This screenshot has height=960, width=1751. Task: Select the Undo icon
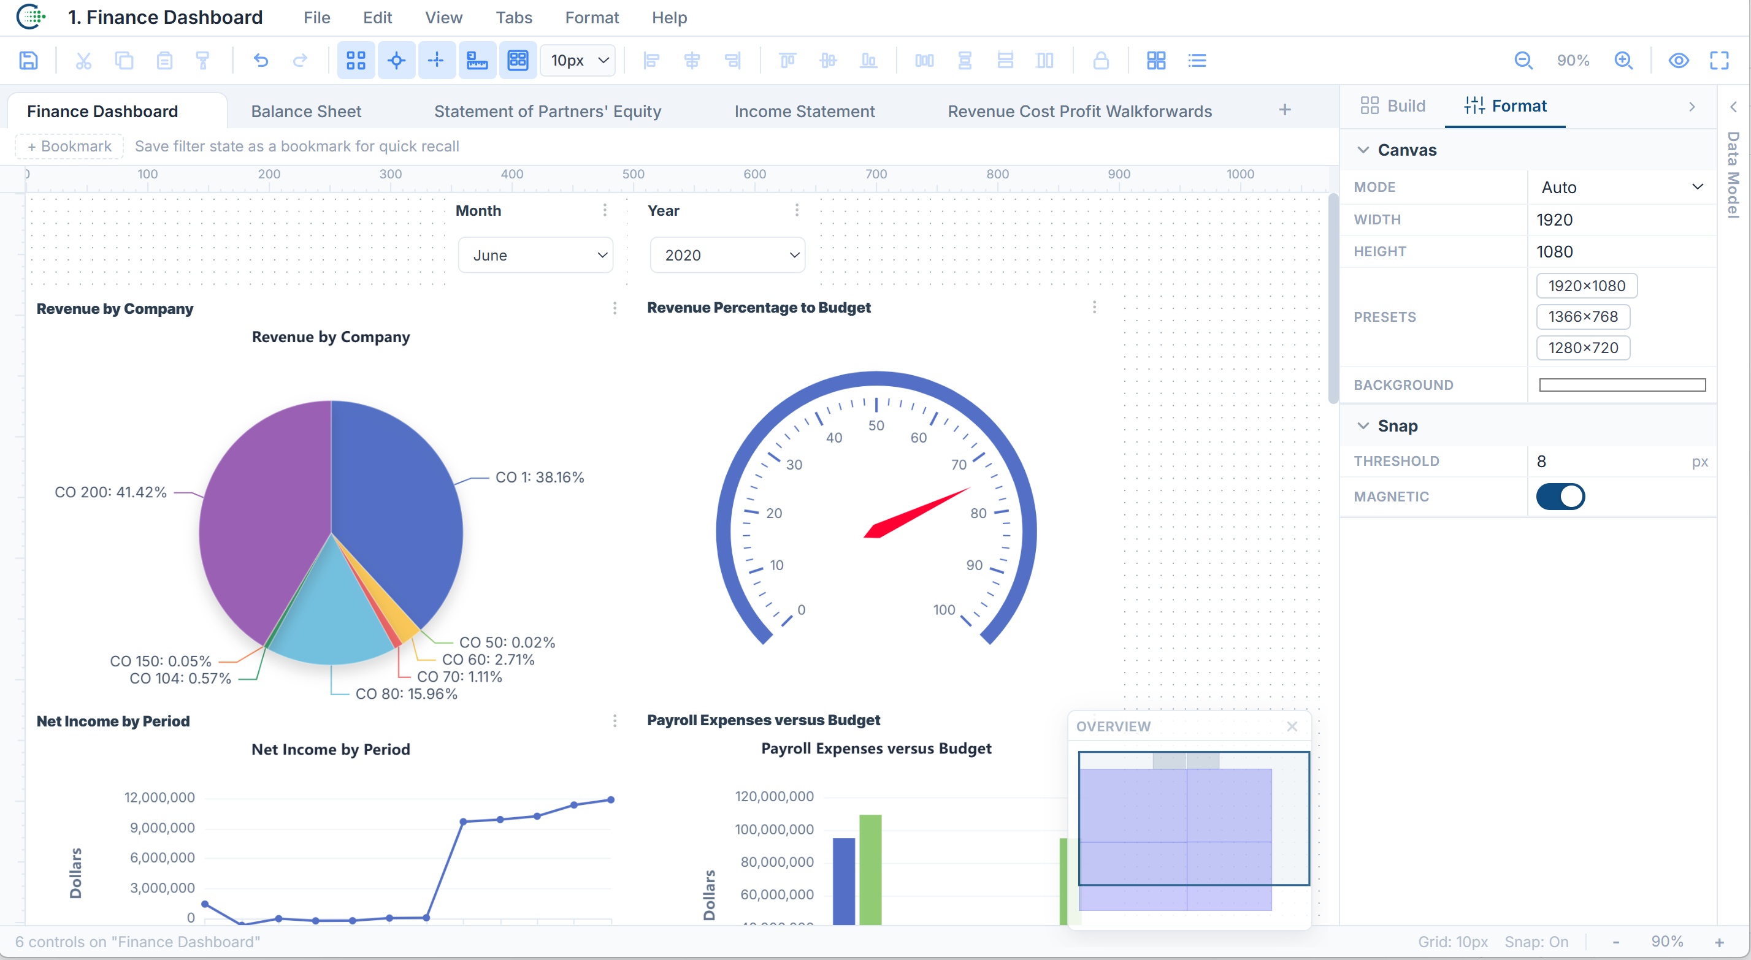point(261,60)
